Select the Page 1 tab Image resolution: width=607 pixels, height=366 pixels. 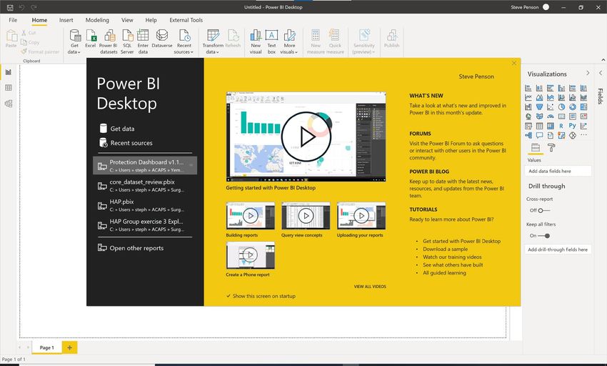click(x=47, y=348)
